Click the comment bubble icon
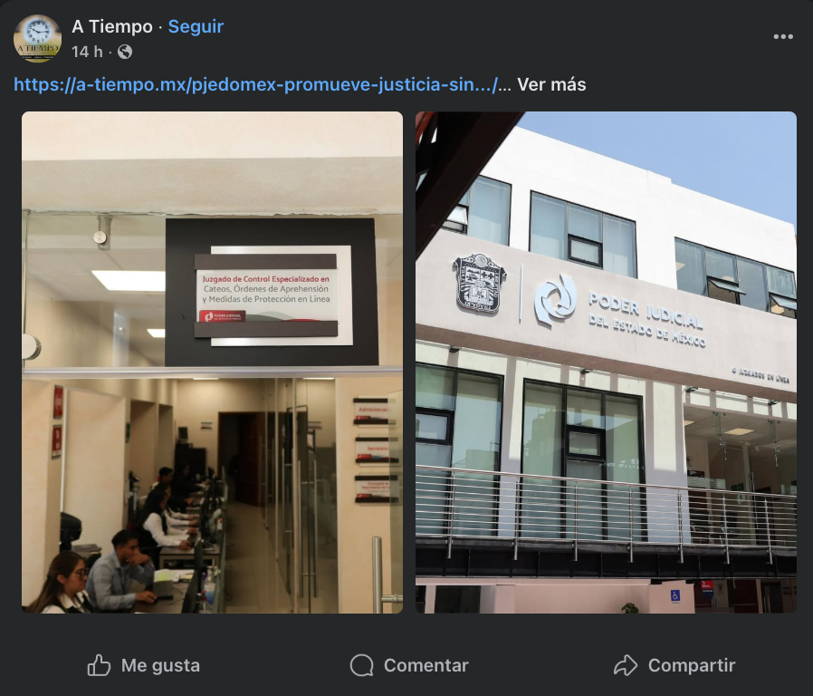The width and height of the screenshot is (813, 696). [361, 665]
